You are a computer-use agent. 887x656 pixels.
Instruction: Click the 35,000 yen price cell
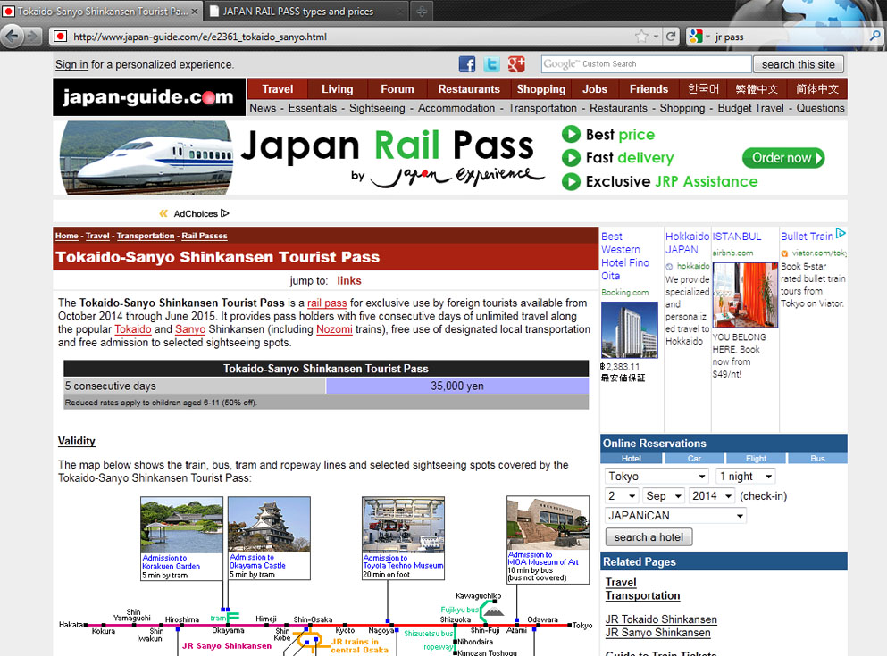[x=457, y=386]
